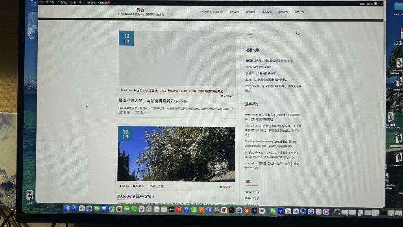Open archive 2026 年 6 月
This screenshot has height=227, width=403.
[x=252, y=199]
